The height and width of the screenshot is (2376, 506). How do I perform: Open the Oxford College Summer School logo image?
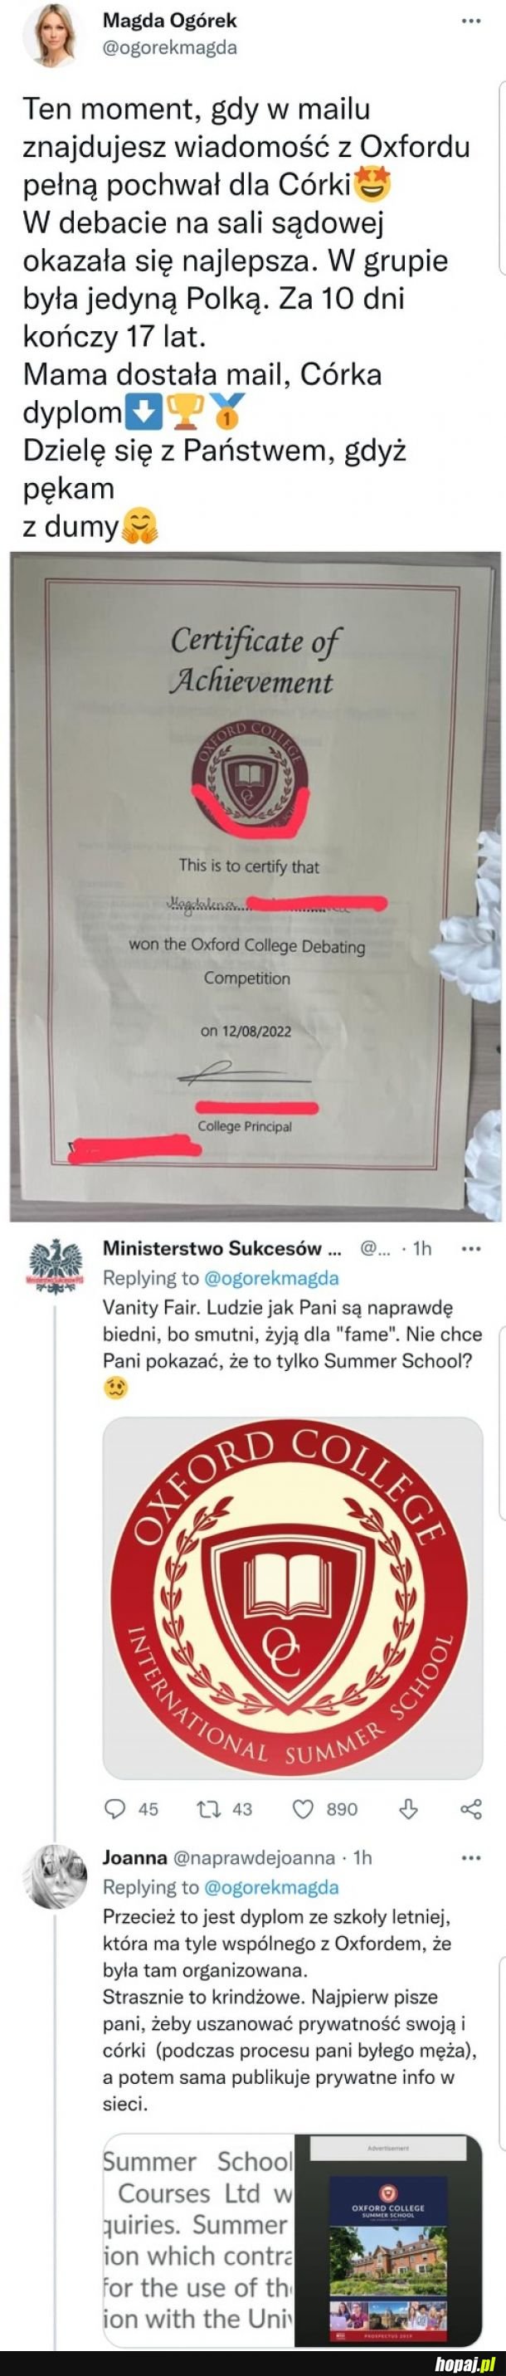coord(292,1598)
